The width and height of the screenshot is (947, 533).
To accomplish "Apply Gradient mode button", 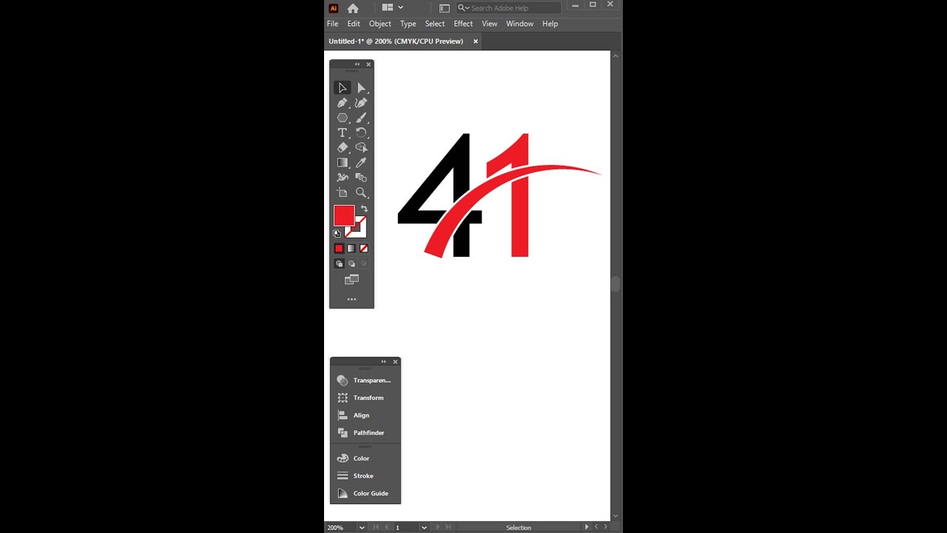I will click(x=351, y=249).
